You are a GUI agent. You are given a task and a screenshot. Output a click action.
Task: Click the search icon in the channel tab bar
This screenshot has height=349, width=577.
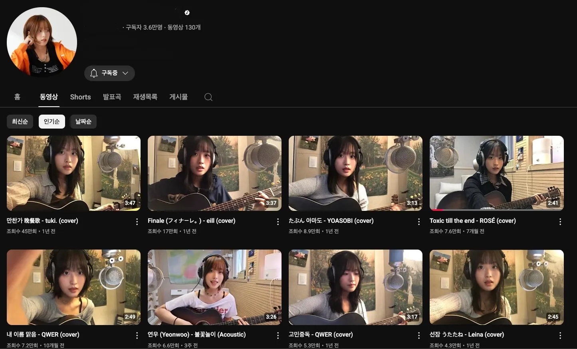coord(208,97)
